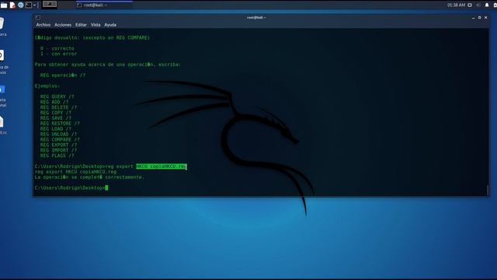Click the 'REG FLAGS /?' example line
This screenshot has width=497, height=280.
point(57,156)
